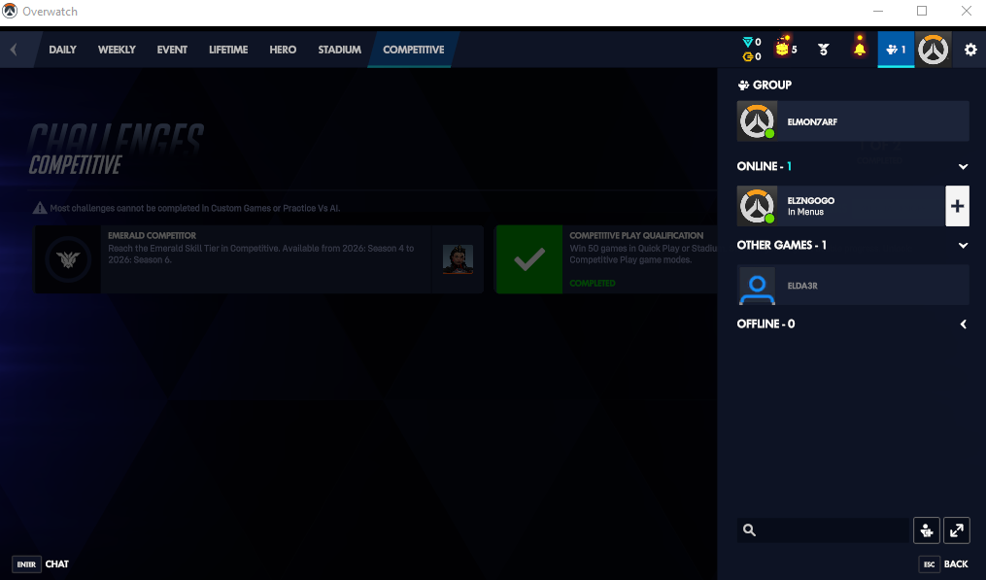Open the settings gear

coord(970,50)
